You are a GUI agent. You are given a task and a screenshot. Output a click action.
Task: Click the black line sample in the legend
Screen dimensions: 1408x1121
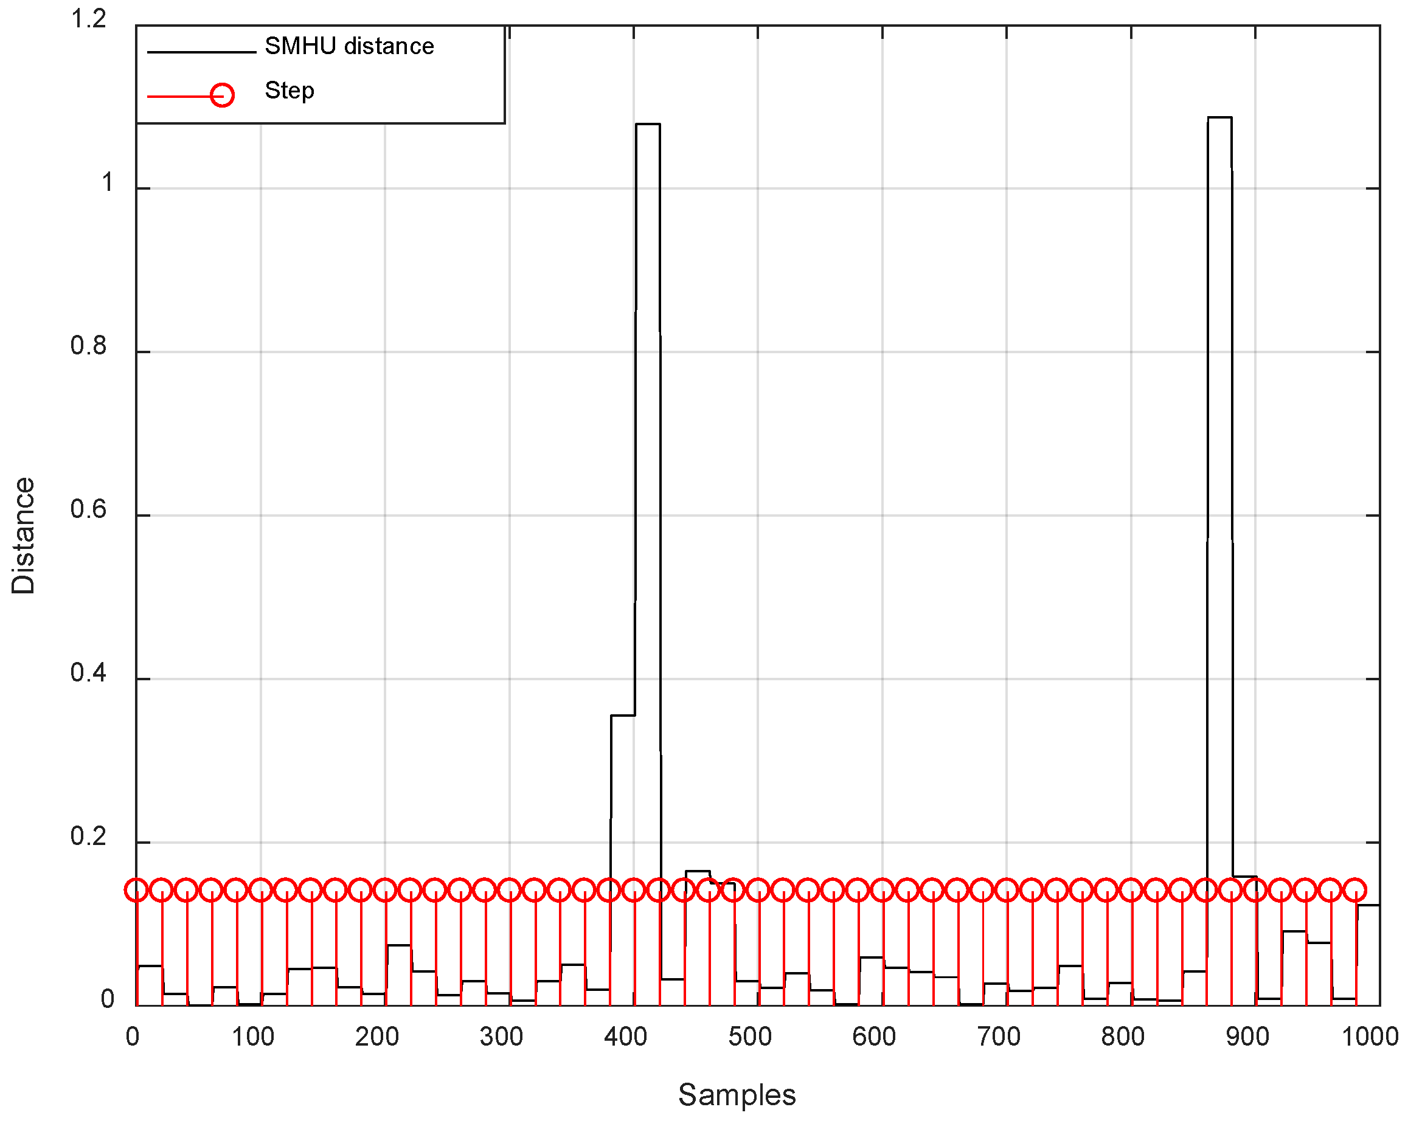pyautogui.click(x=201, y=52)
